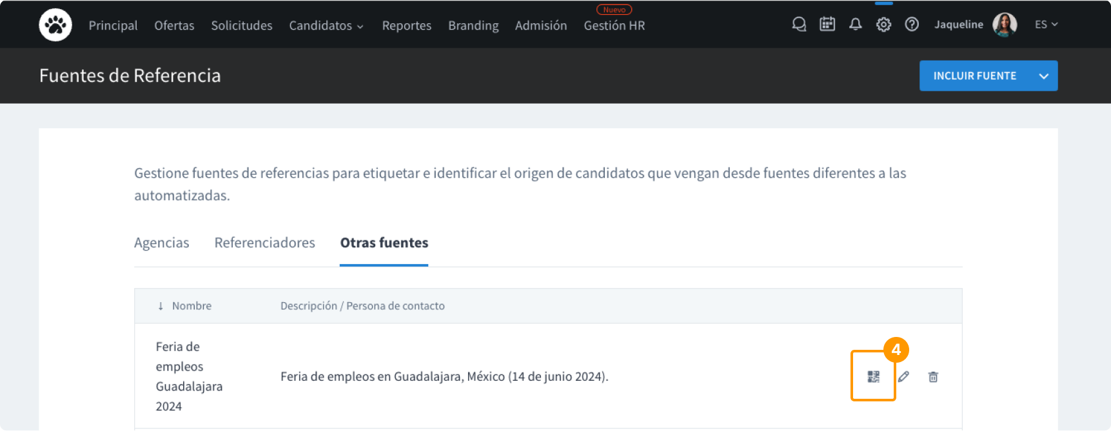Viewport: 1111px width, 431px height.
Task: Switch to the Agencias tab
Action: click(x=161, y=243)
